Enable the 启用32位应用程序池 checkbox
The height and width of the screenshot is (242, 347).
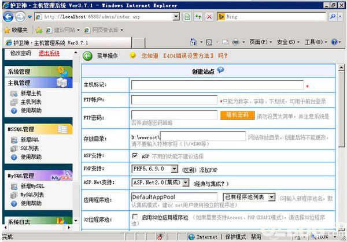coord(135,217)
